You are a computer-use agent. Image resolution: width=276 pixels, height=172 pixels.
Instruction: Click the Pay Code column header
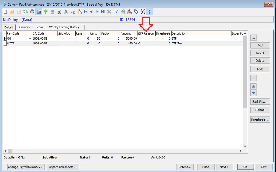19,33
